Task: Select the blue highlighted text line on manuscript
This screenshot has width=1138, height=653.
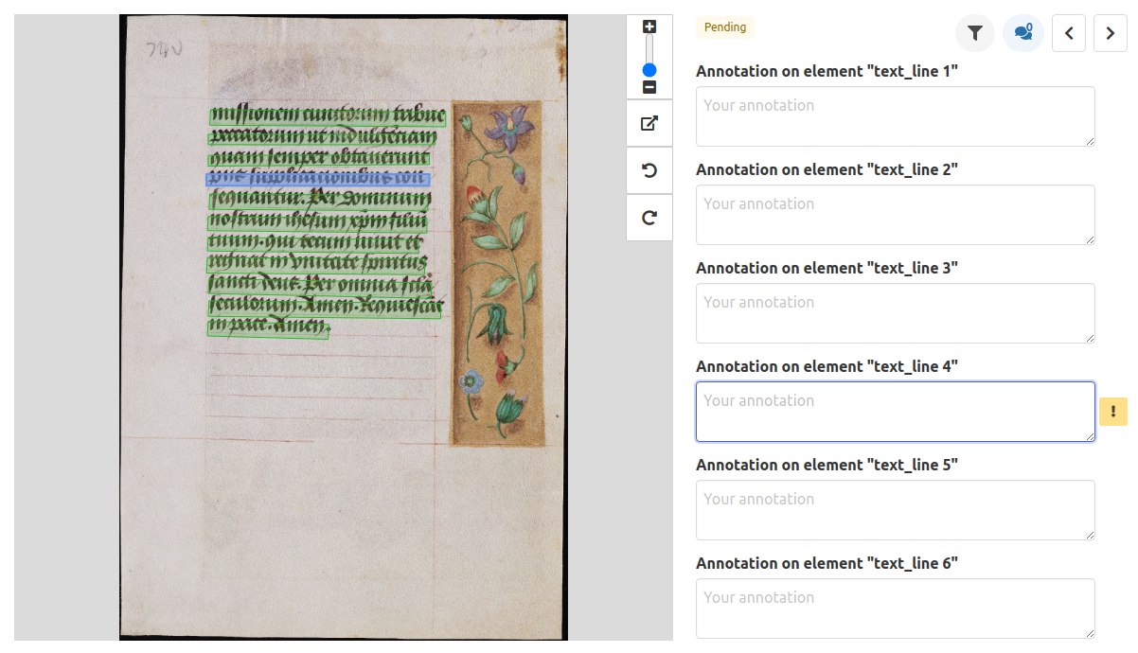Action: tap(318, 179)
